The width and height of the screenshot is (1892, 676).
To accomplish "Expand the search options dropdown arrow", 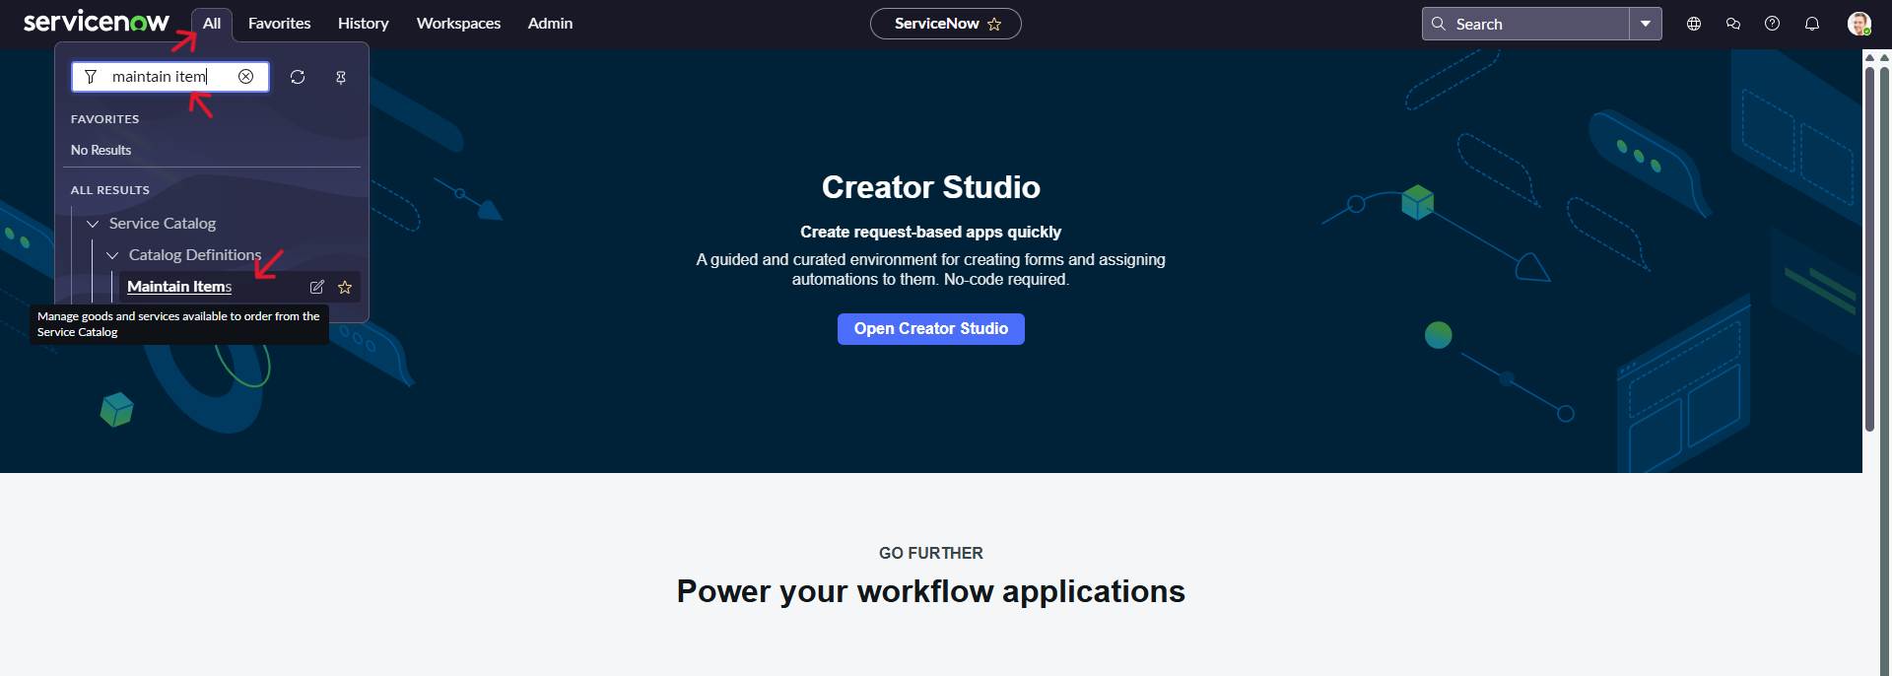I will (x=1646, y=24).
